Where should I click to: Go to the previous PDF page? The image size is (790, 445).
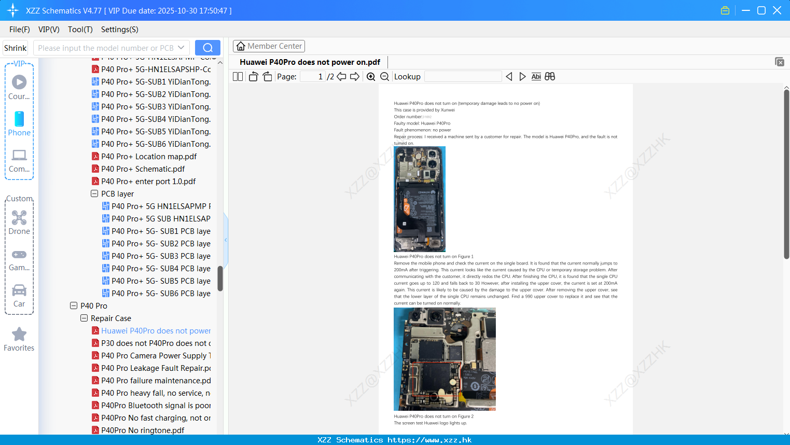pyautogui.click(x=341, y=76)
